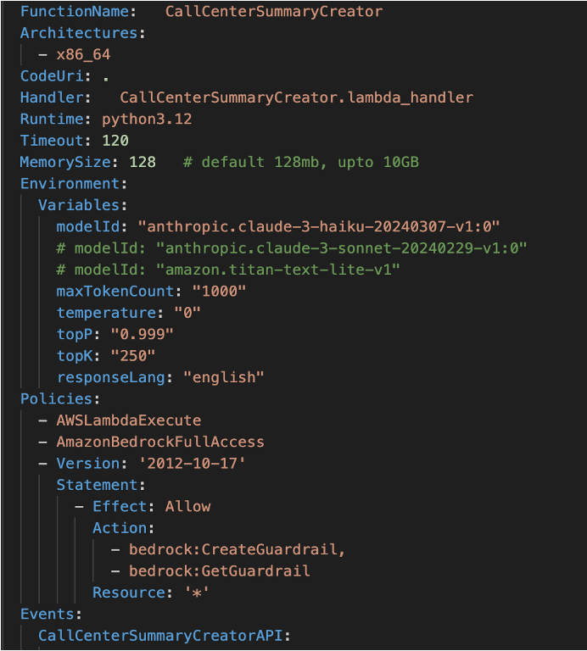Click the python3.12 runtime value
587x651 pixels.
pyautogui.click(x=147, y=119)
